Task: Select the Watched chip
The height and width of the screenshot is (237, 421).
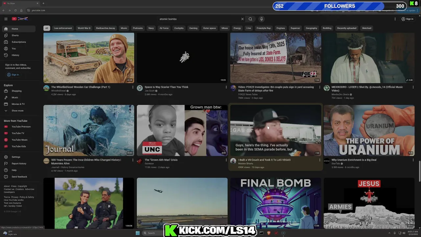Action: (x=367, y=28)
